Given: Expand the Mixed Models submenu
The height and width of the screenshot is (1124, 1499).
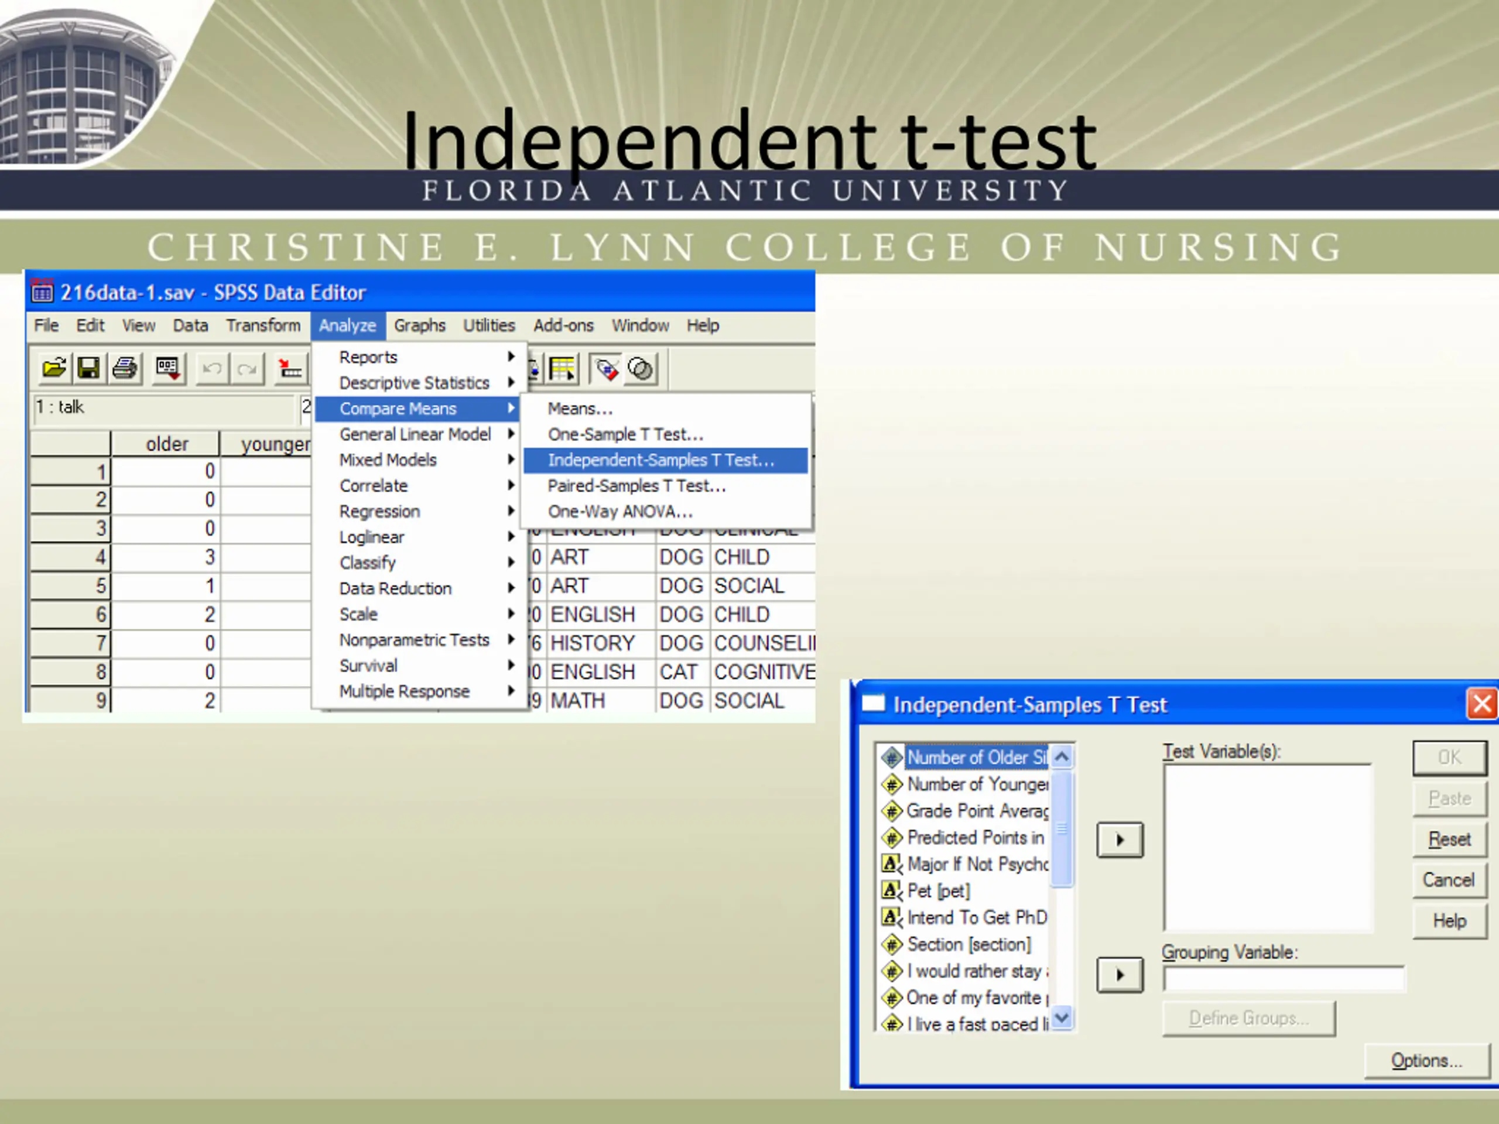Looking at the screenshot, I should 420,460.
